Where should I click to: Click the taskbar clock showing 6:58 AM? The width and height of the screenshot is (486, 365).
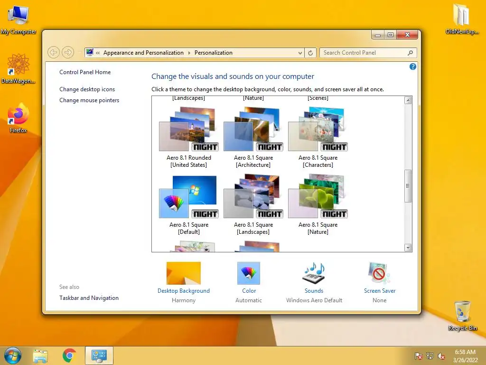[465, 356]
